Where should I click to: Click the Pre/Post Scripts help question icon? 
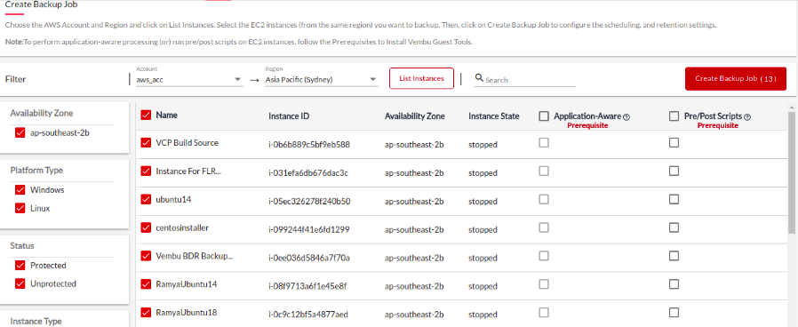(x=747, y=117)
